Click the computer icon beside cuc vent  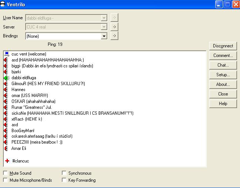7,54
